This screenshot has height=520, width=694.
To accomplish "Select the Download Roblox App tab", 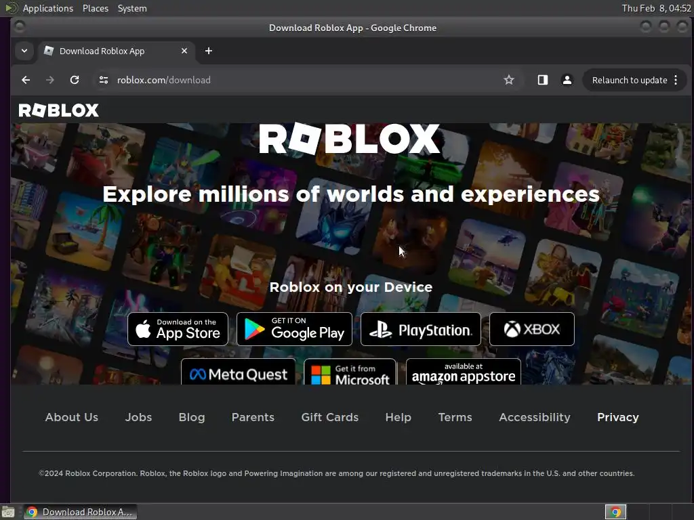I will tap(117, 51).
